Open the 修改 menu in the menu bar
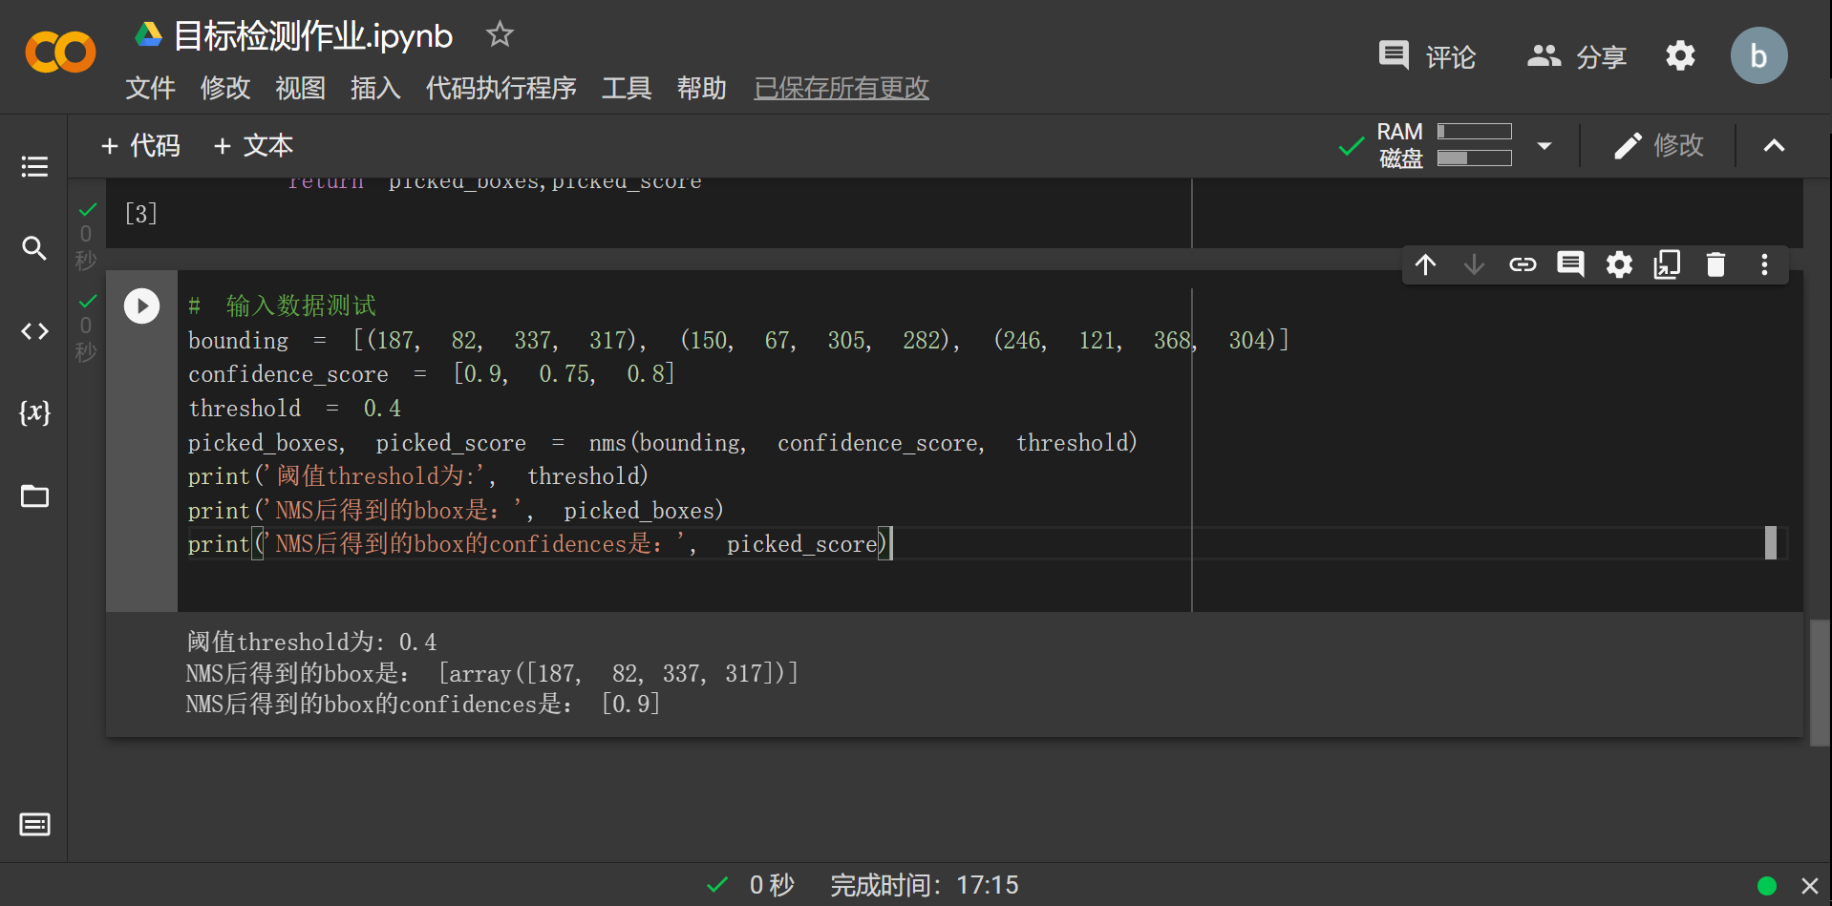 [x=225, y=88]
